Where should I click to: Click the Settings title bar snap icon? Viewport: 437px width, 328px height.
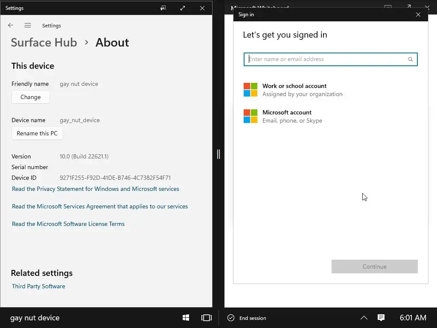pyautogui.click(x=163, y=8)
